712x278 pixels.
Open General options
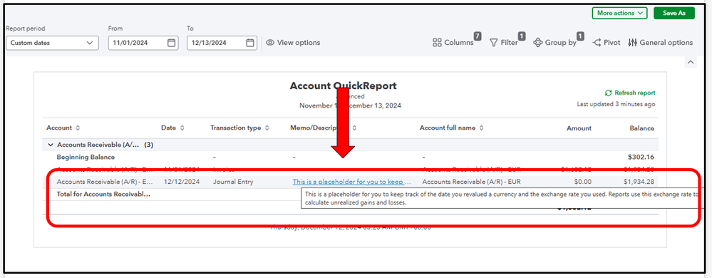tap(661, 43)
